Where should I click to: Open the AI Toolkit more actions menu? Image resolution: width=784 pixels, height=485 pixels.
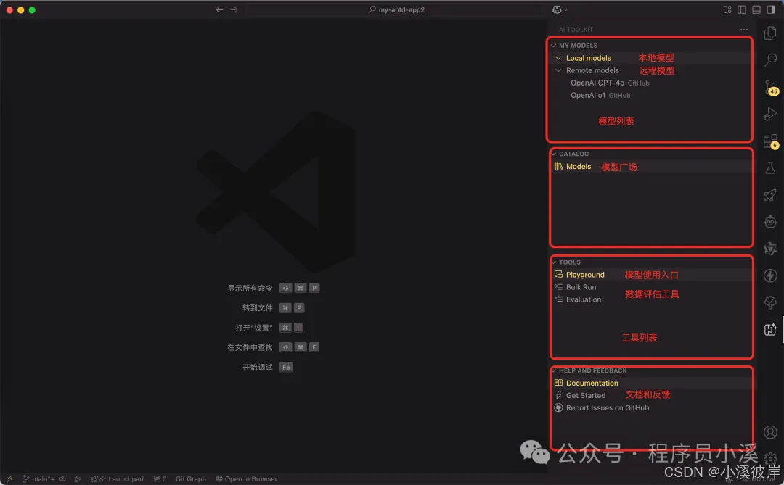[x=743, y=29]
